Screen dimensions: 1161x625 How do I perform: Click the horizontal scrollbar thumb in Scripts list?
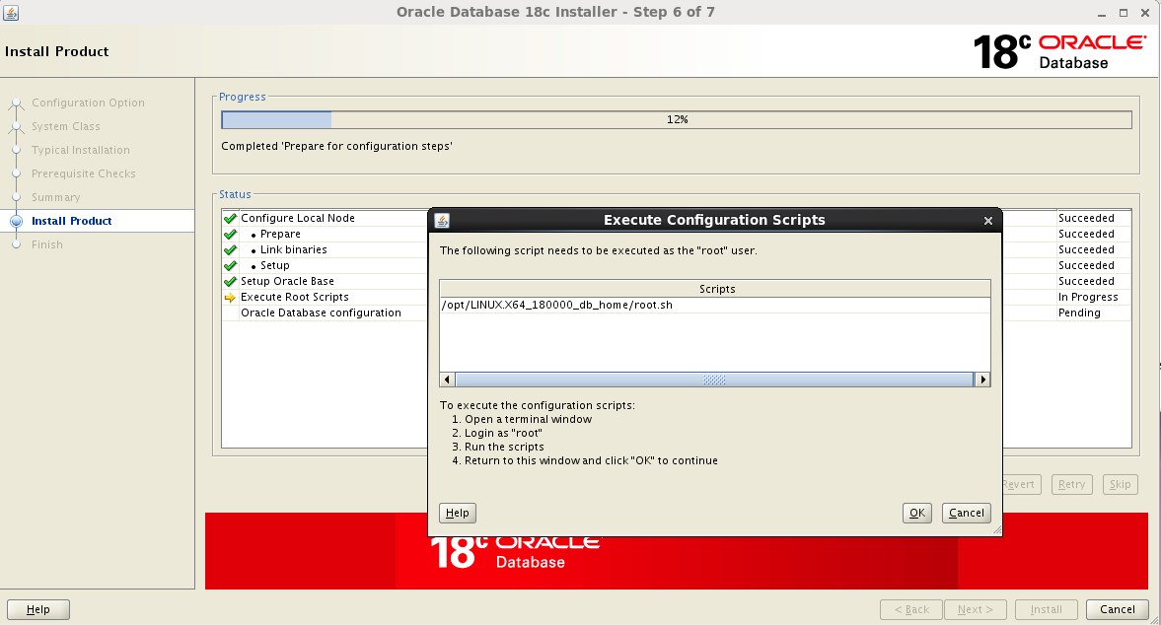point(714,380)
